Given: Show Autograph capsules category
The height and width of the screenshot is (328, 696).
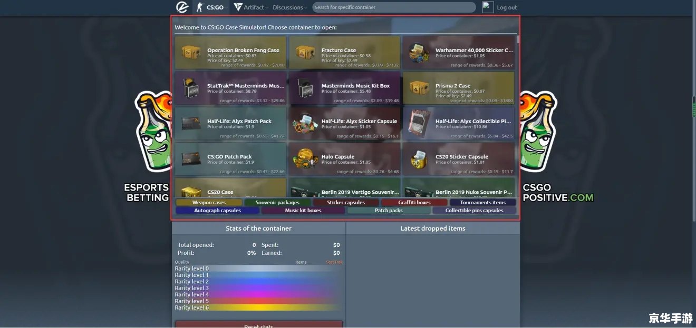Looking at the screenshot, I should click(217, 210).
